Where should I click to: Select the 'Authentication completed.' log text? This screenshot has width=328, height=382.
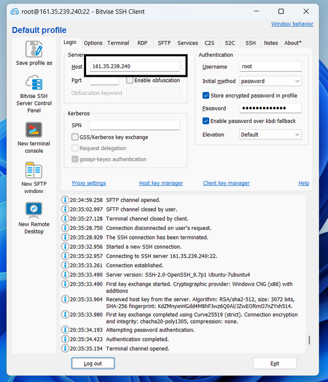[137, 339]
